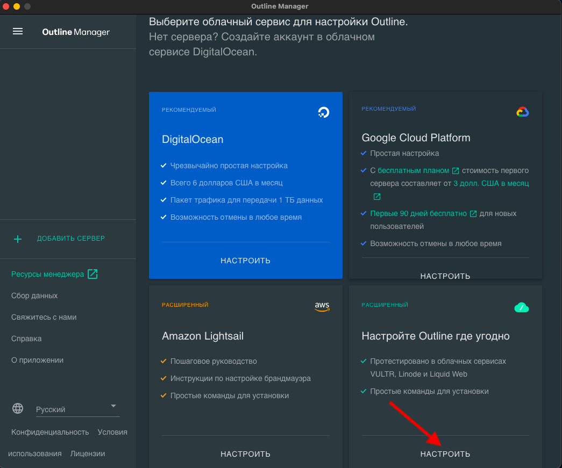Screen dimensions: 562x468
Task: Open the Конфиденциальность link
Action: 50,432
